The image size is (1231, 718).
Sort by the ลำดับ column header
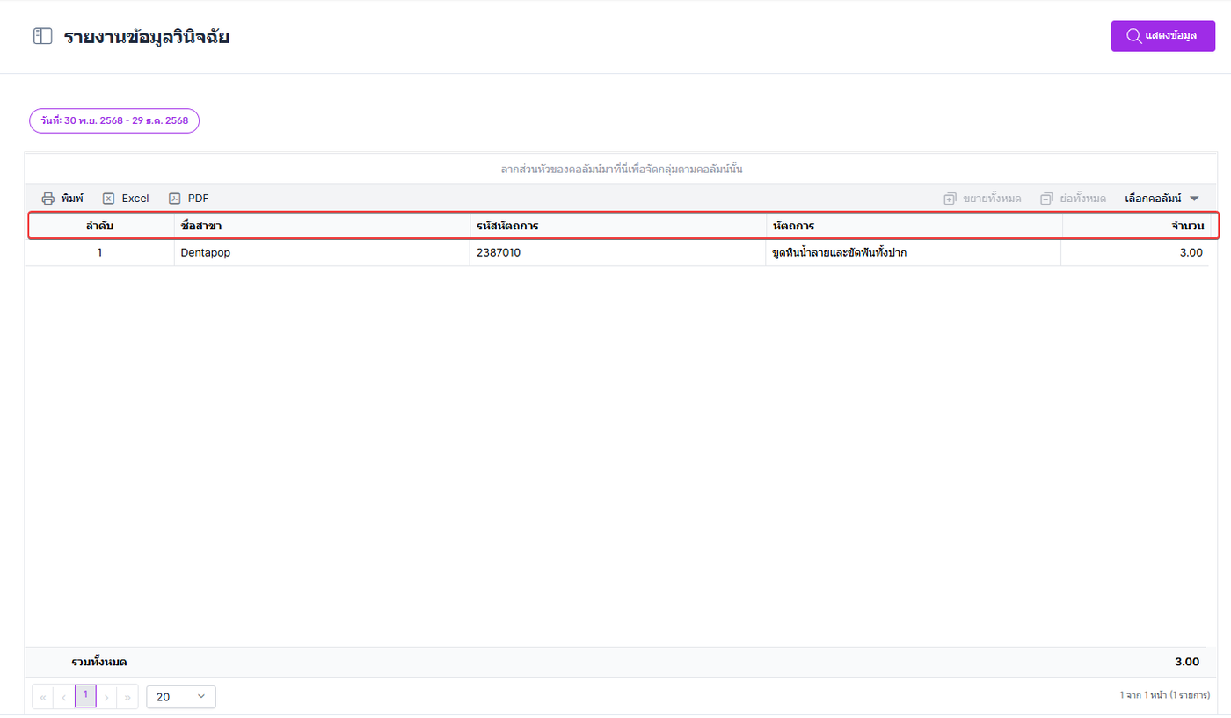pyautogui.click(x=99, y=226)
